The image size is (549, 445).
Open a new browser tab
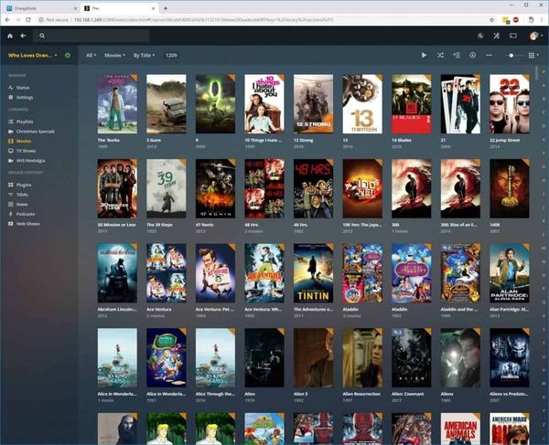[166, 8]
